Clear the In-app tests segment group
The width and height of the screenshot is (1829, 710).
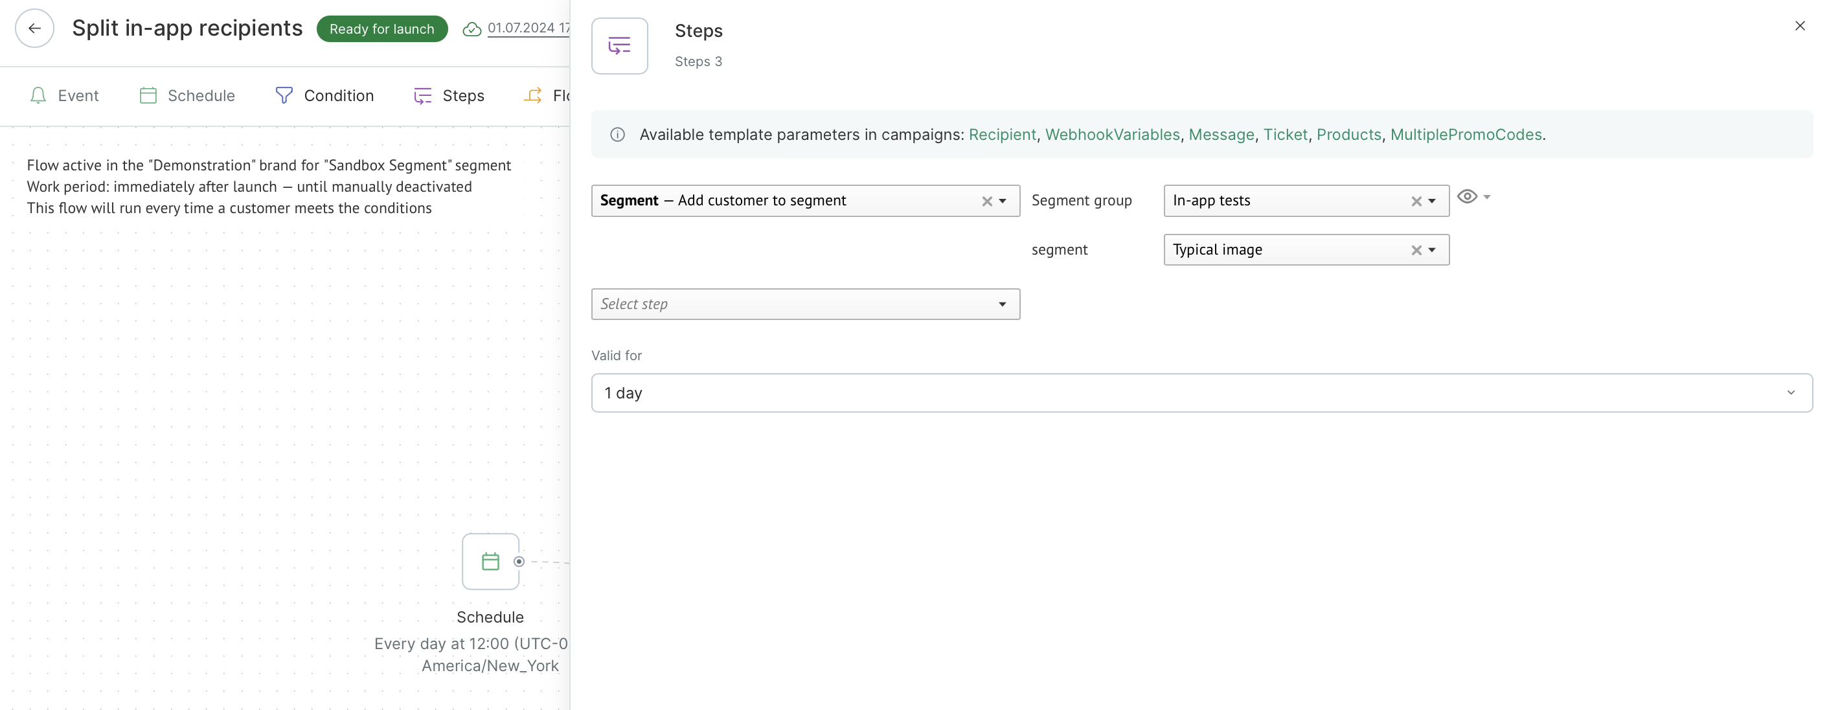(1416, 201)
